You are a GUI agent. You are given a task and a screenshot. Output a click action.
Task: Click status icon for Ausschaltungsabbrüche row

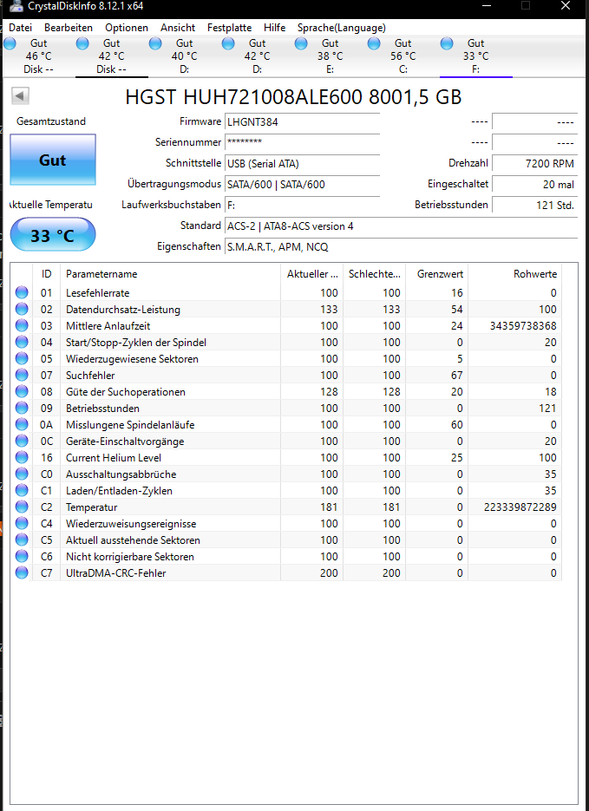click(x=22, y=474)
